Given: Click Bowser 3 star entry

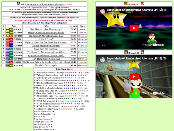Looking at the screenshot, I should pos(39,117).
